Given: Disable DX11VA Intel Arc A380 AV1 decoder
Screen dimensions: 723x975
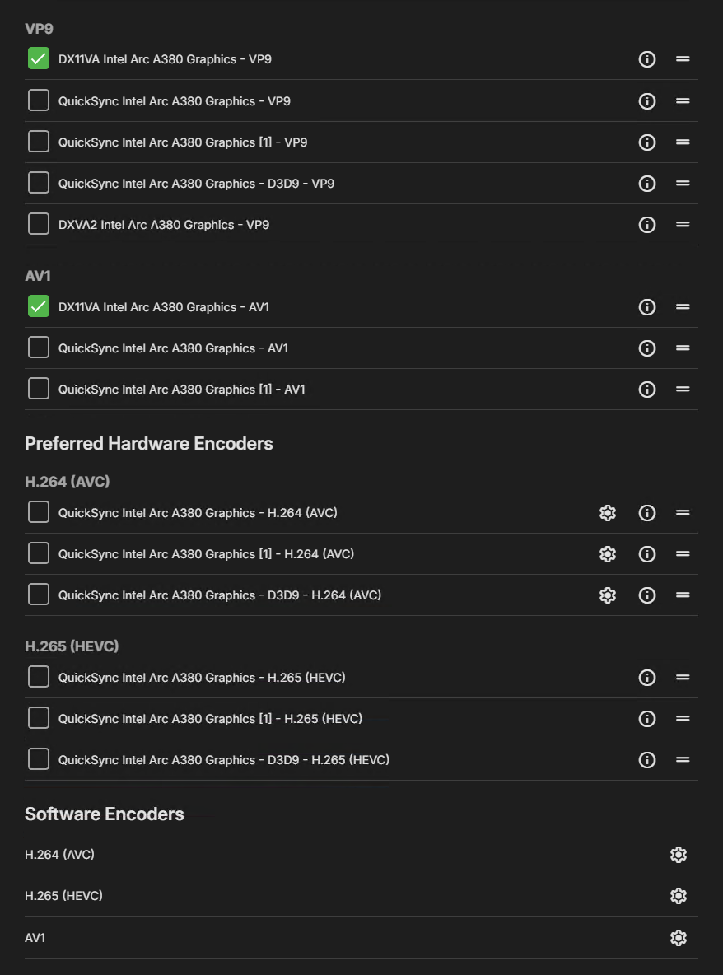Looking at the screenshot, I should tap(39, 306).
